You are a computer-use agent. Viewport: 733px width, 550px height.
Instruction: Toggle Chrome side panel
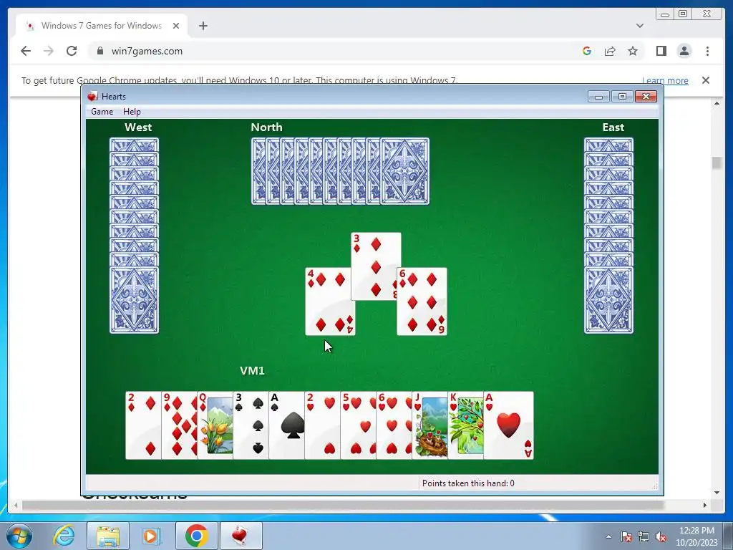661,51
